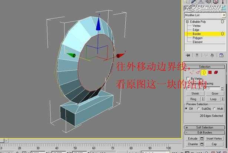Click the spinner next to Ring button
Image resolution: width=228 pixels, height=153 pixels.
tap(203, 99)
